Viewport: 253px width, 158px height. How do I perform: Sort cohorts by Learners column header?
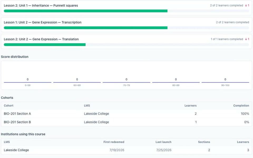(x=190, y=106)
